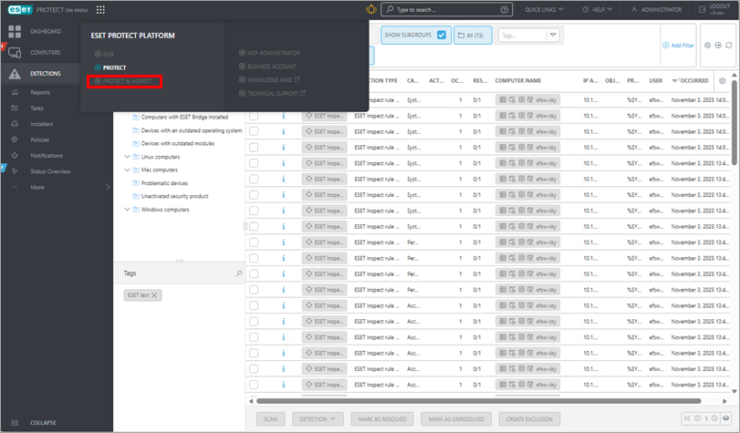Open table column settings gear icon
This screenshot has height=433, width=740.
click(724, 81)
